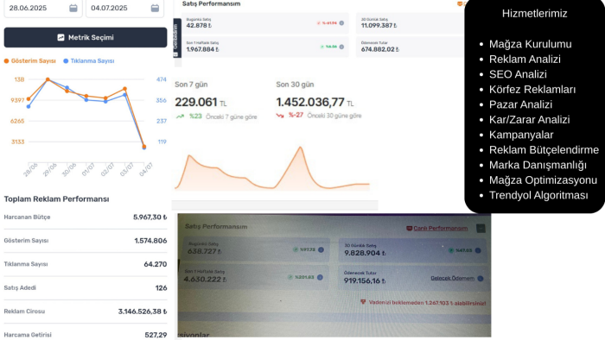Screen dimensions: 605x340
Task: Click the Gösterim Sayısı value 1.574.806
Action: pos(151,241)
